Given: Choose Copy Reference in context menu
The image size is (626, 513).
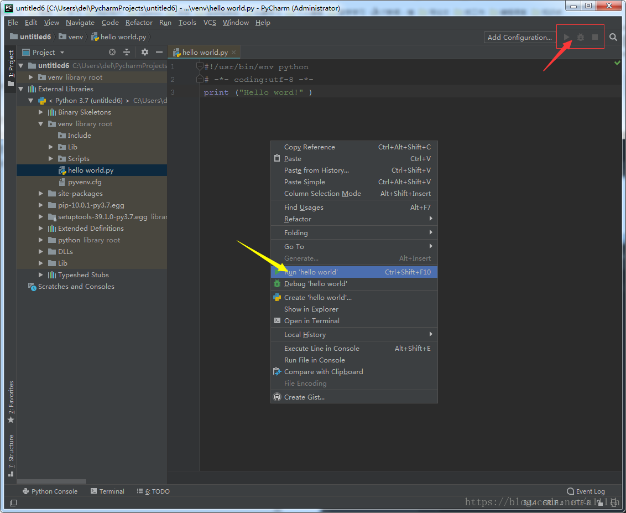Looking at the screenshot, I should point(354,147).
